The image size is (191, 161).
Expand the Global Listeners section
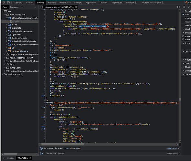coord(183,67)
